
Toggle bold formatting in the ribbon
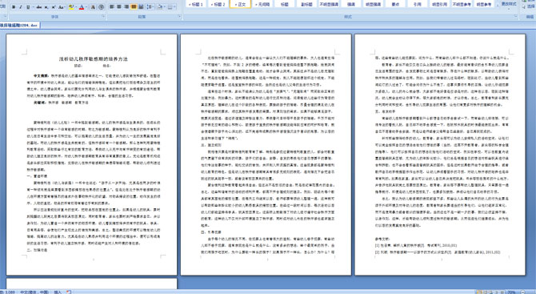point(14,7)
